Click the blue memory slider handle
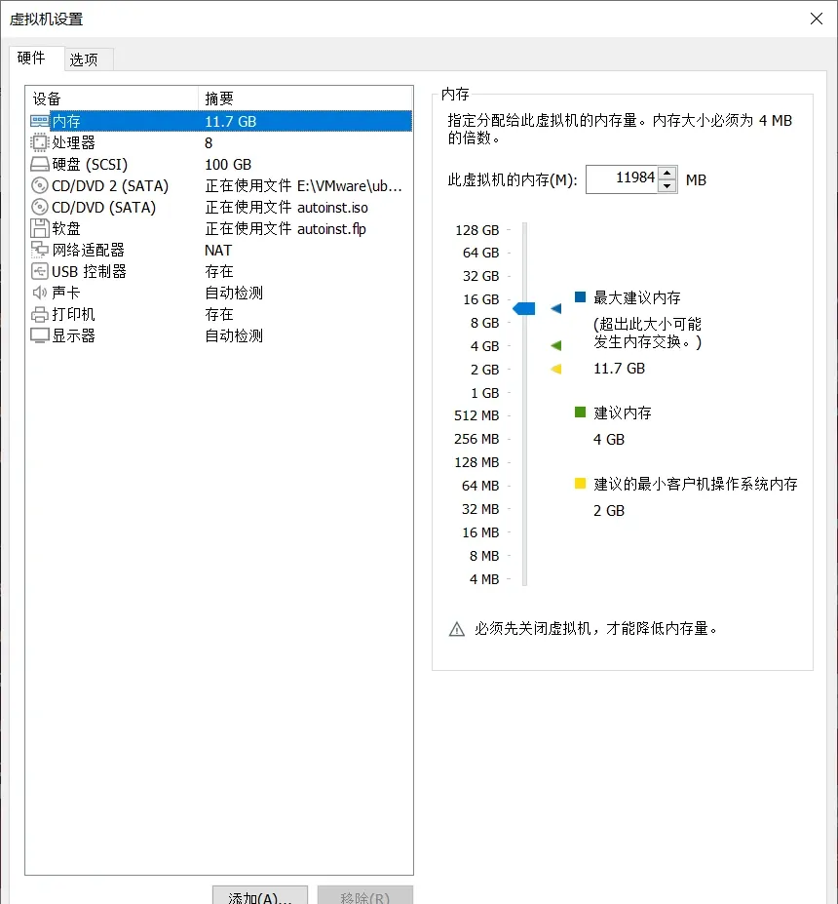838x904 pixels. click(524, 308)
